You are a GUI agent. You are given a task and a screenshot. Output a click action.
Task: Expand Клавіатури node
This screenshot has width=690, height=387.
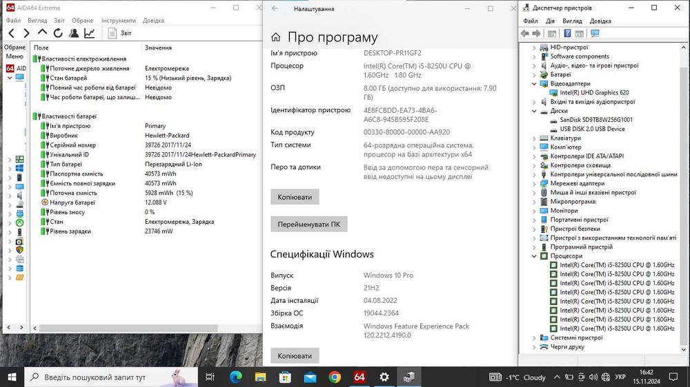(x=534, y=138)
